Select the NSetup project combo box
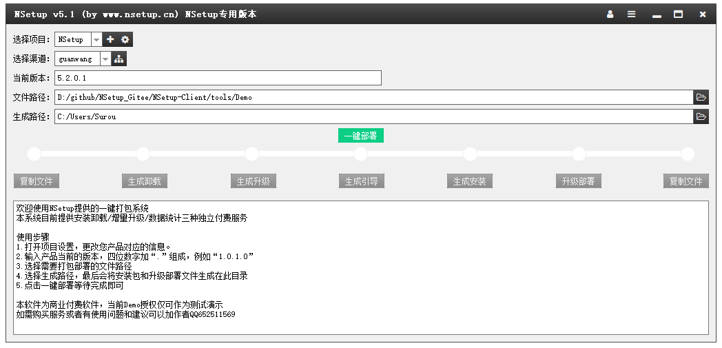Viewport: 722px width, 348px height. (x=79, y=39)
